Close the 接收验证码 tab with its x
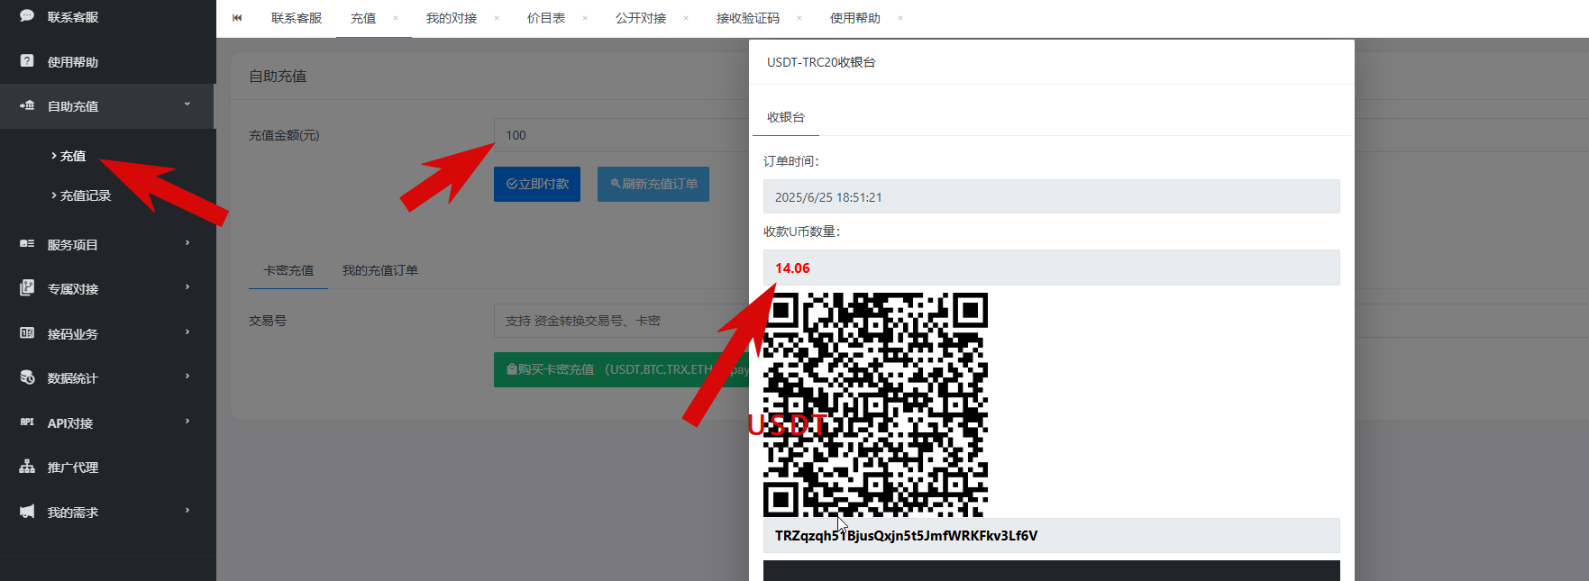 point(799,18)
